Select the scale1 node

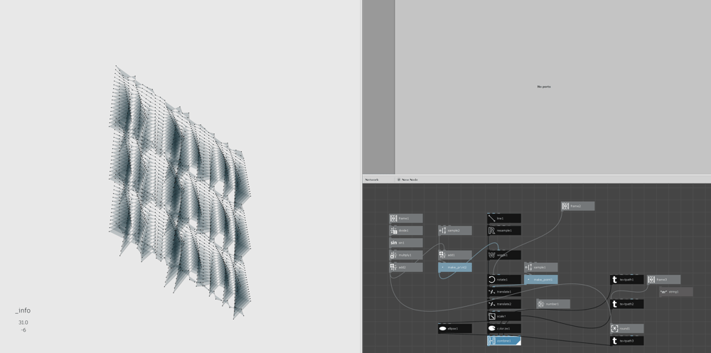click(504, 316)
